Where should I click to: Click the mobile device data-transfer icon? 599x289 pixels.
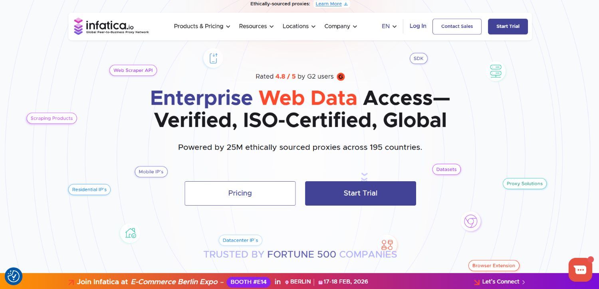213,58
